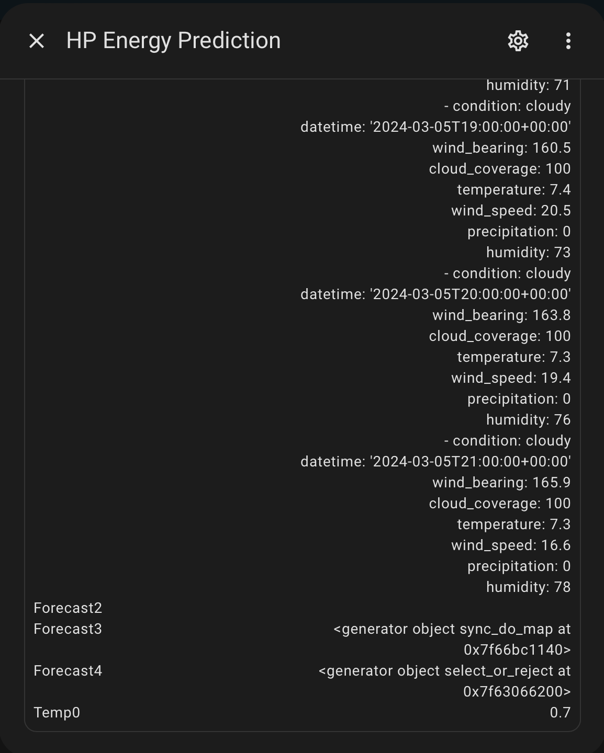The height and width of the screenshot is (753, 604).
Task: Select the Forecast2 attribute label
Action: pyautogui.click(x=68, y=608)
